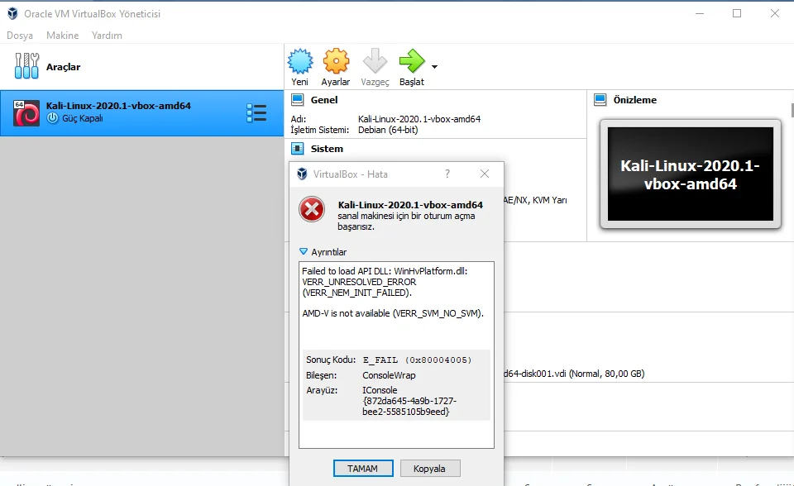Click the help question mark in Hata dialog

point(447,174)
